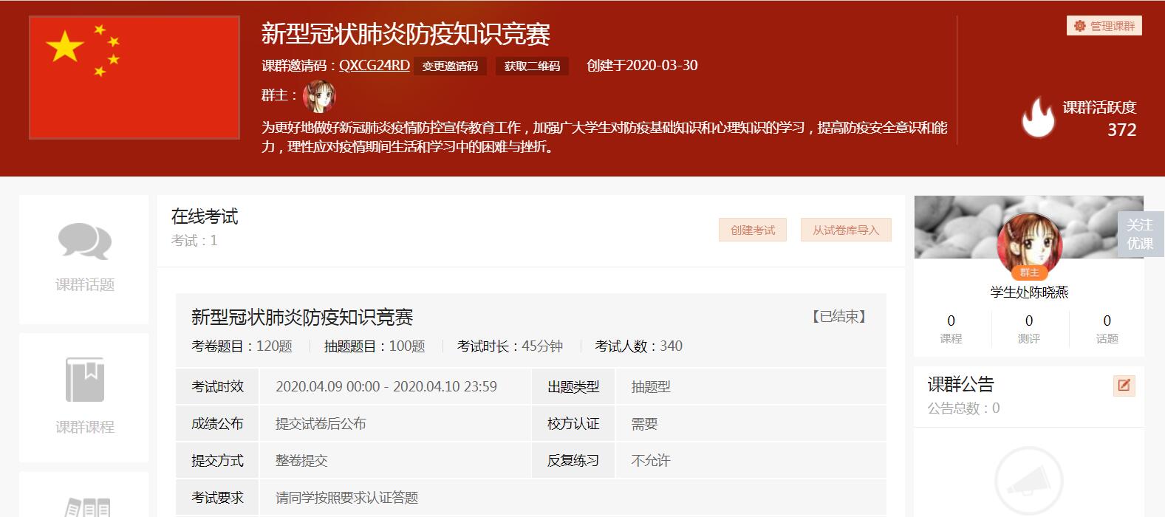Click 获取二维码 button
1165x517 pixels.
[x=532, y=66]
